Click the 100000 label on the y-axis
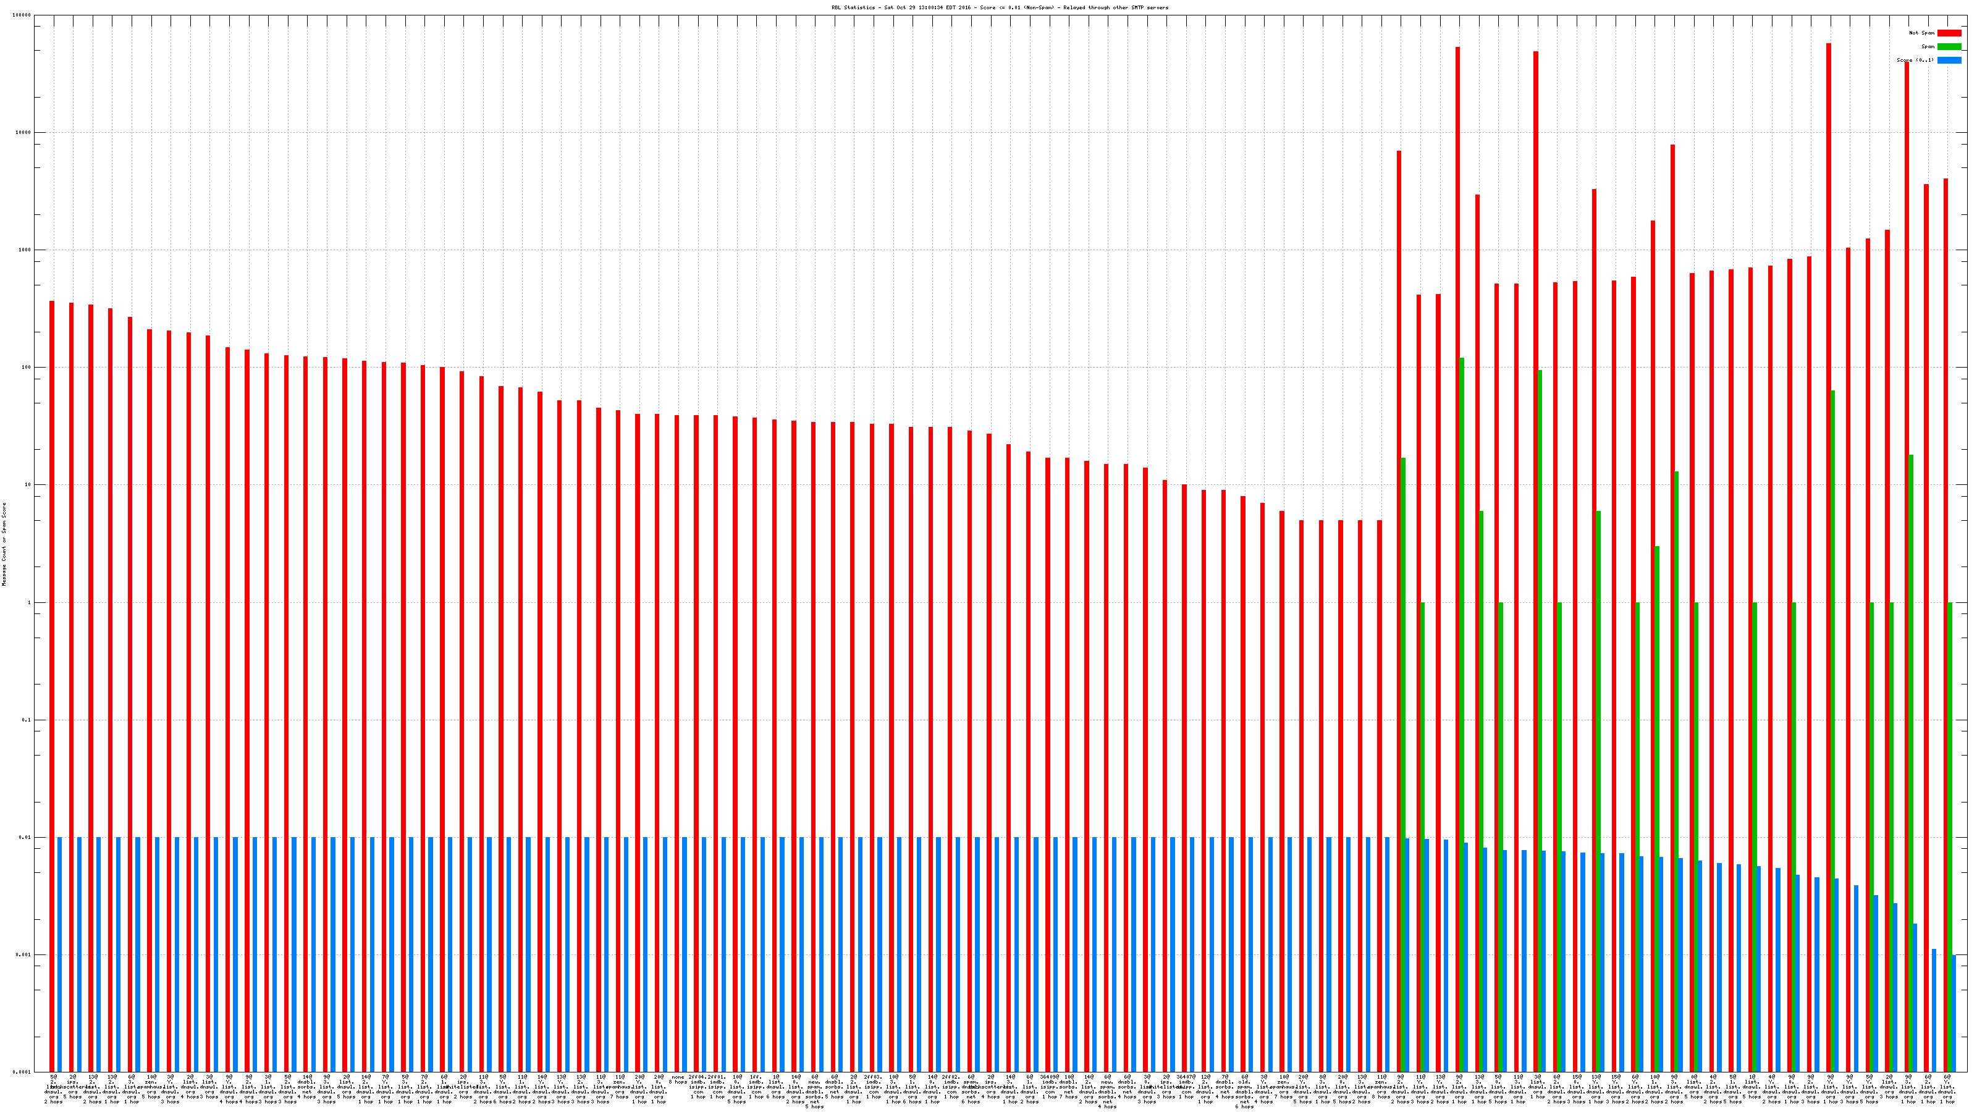The width and height of the screenshot is (1977, 1112). (x=22, y=15)
